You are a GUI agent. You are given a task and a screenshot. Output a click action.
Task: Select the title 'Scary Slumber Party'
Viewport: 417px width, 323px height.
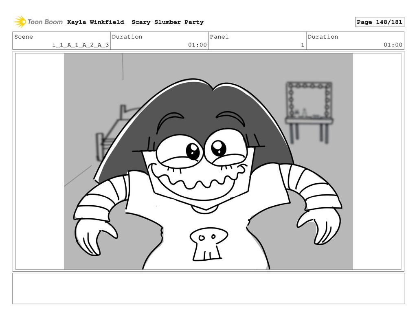[167, 22]
